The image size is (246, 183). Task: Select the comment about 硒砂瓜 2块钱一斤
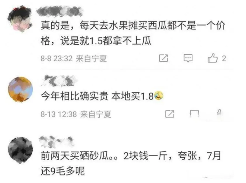coord(131,163)
